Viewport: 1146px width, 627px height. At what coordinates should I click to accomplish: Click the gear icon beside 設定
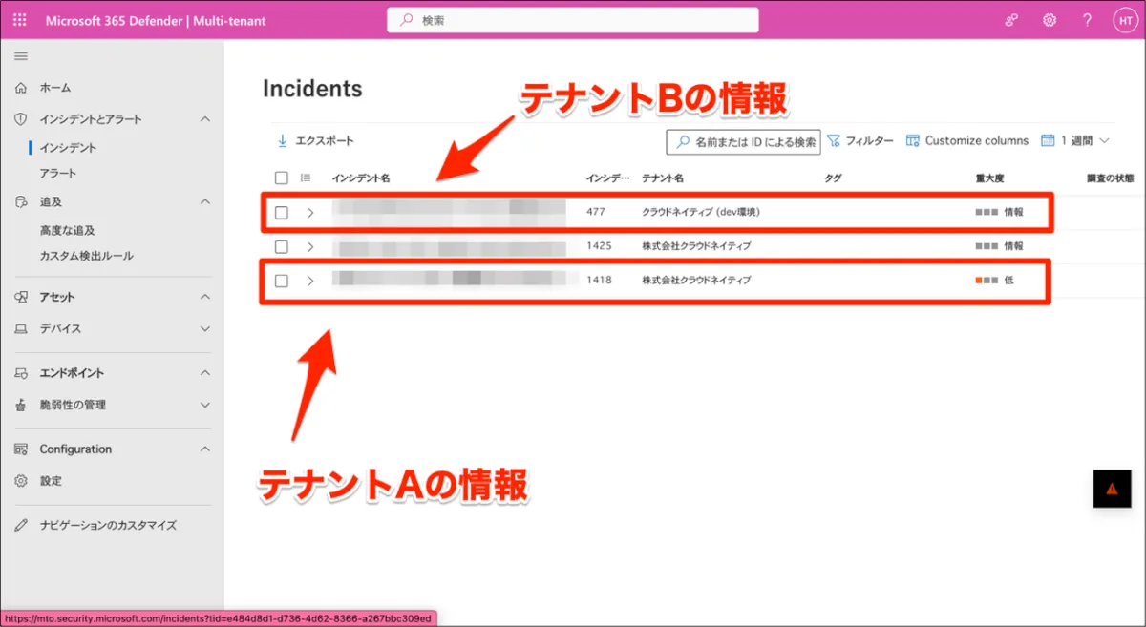21,481
